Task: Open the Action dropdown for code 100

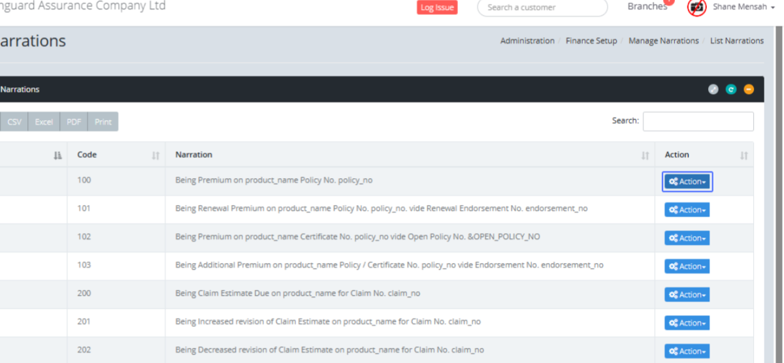Action: click(x=687, y=181)
